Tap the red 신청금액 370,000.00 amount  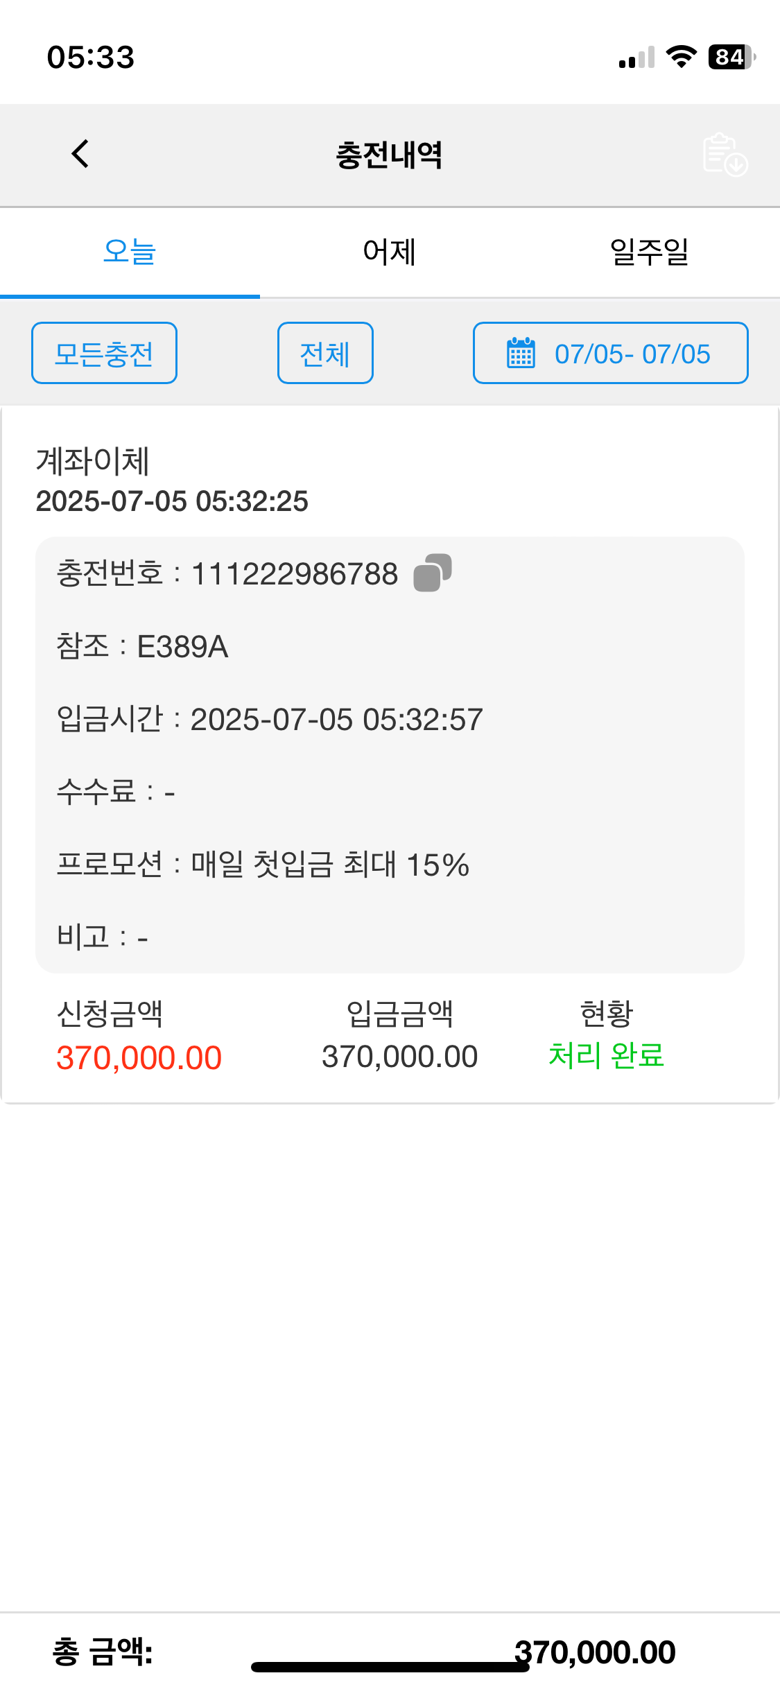(x=139, y=1058)
